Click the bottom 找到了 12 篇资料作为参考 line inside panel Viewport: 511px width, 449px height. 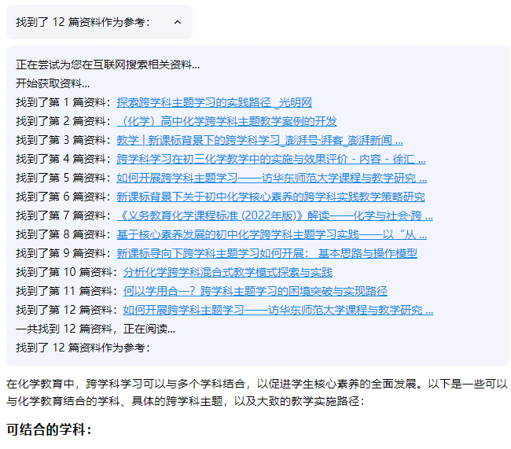(x=83, y=348)
